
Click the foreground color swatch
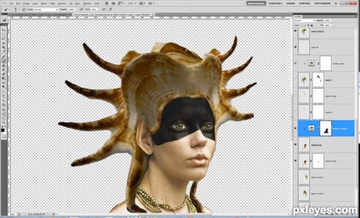pos(3,130)
